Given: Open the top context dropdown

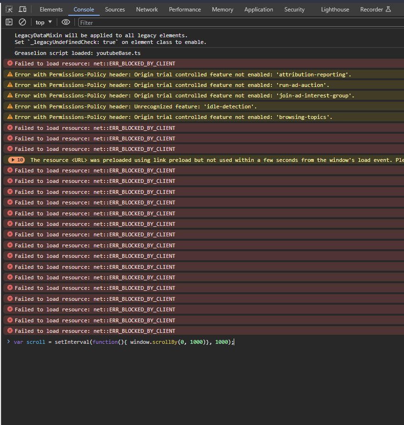Looking at the screenshot, I should (x=43, y=22).
